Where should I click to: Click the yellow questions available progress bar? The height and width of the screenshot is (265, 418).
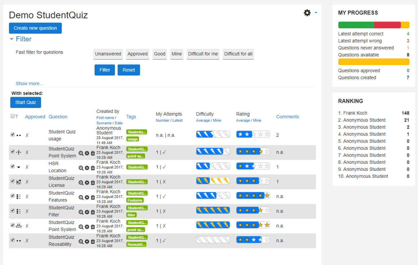click(x=374, y=62)
